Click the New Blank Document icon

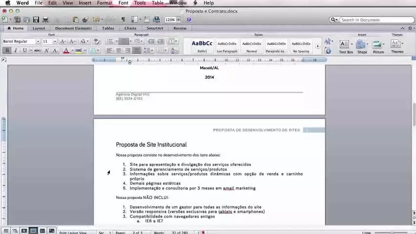5,19
